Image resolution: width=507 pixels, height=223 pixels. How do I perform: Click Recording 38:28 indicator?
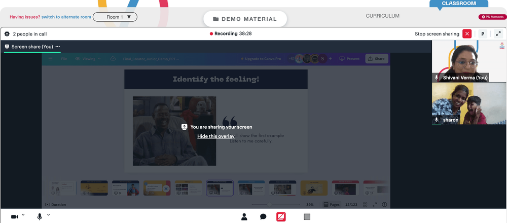[x=231, y=33]
